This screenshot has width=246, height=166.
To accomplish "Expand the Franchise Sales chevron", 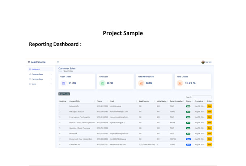I will [x=51, y=79].
